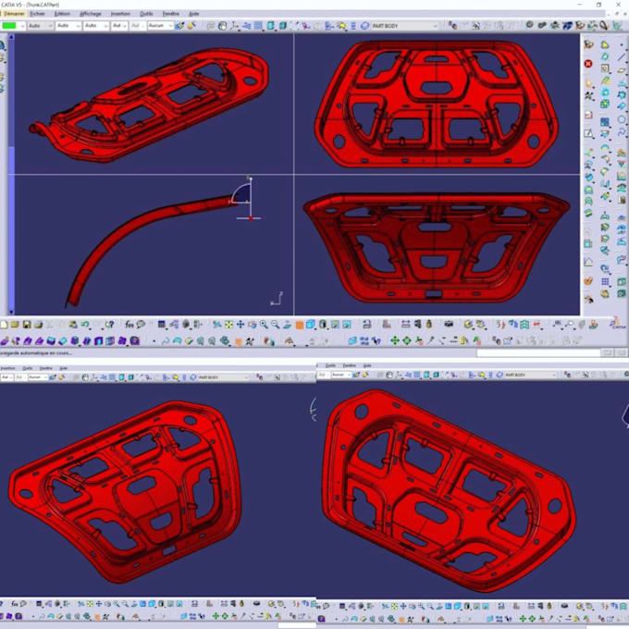Click the Undo arrow icon
Viewport: 629px width, 629px height.
[x=85, y=324]
